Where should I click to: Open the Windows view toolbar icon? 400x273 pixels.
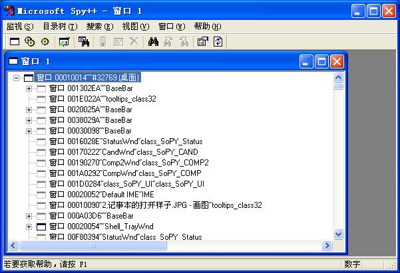click(14, 41)
